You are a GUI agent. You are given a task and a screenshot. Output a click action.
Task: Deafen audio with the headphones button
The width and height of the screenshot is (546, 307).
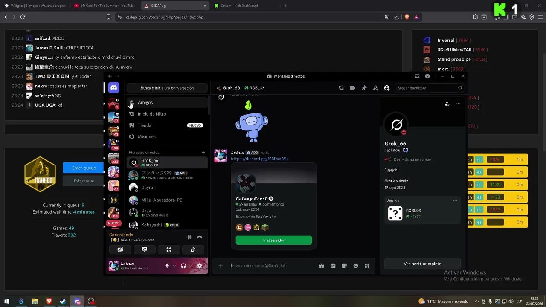click(183, 266)
